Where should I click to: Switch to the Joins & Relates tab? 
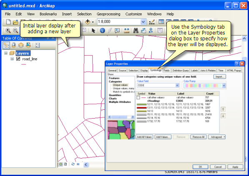[x=208, y=70]
